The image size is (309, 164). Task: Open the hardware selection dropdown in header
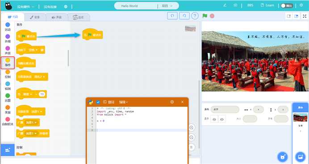pos(25,7)
